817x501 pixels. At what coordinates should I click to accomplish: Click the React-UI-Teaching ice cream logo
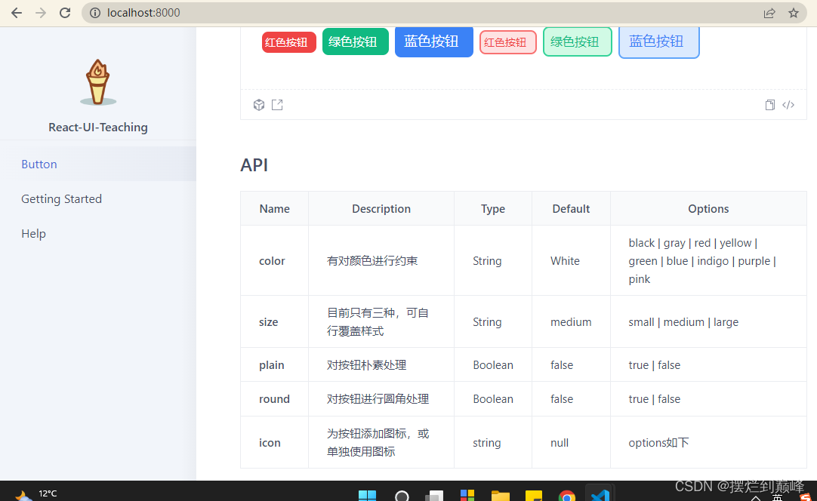97,81
